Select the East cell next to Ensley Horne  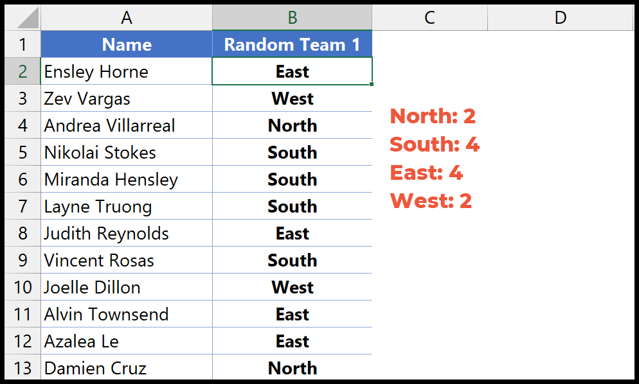[292, 71]
